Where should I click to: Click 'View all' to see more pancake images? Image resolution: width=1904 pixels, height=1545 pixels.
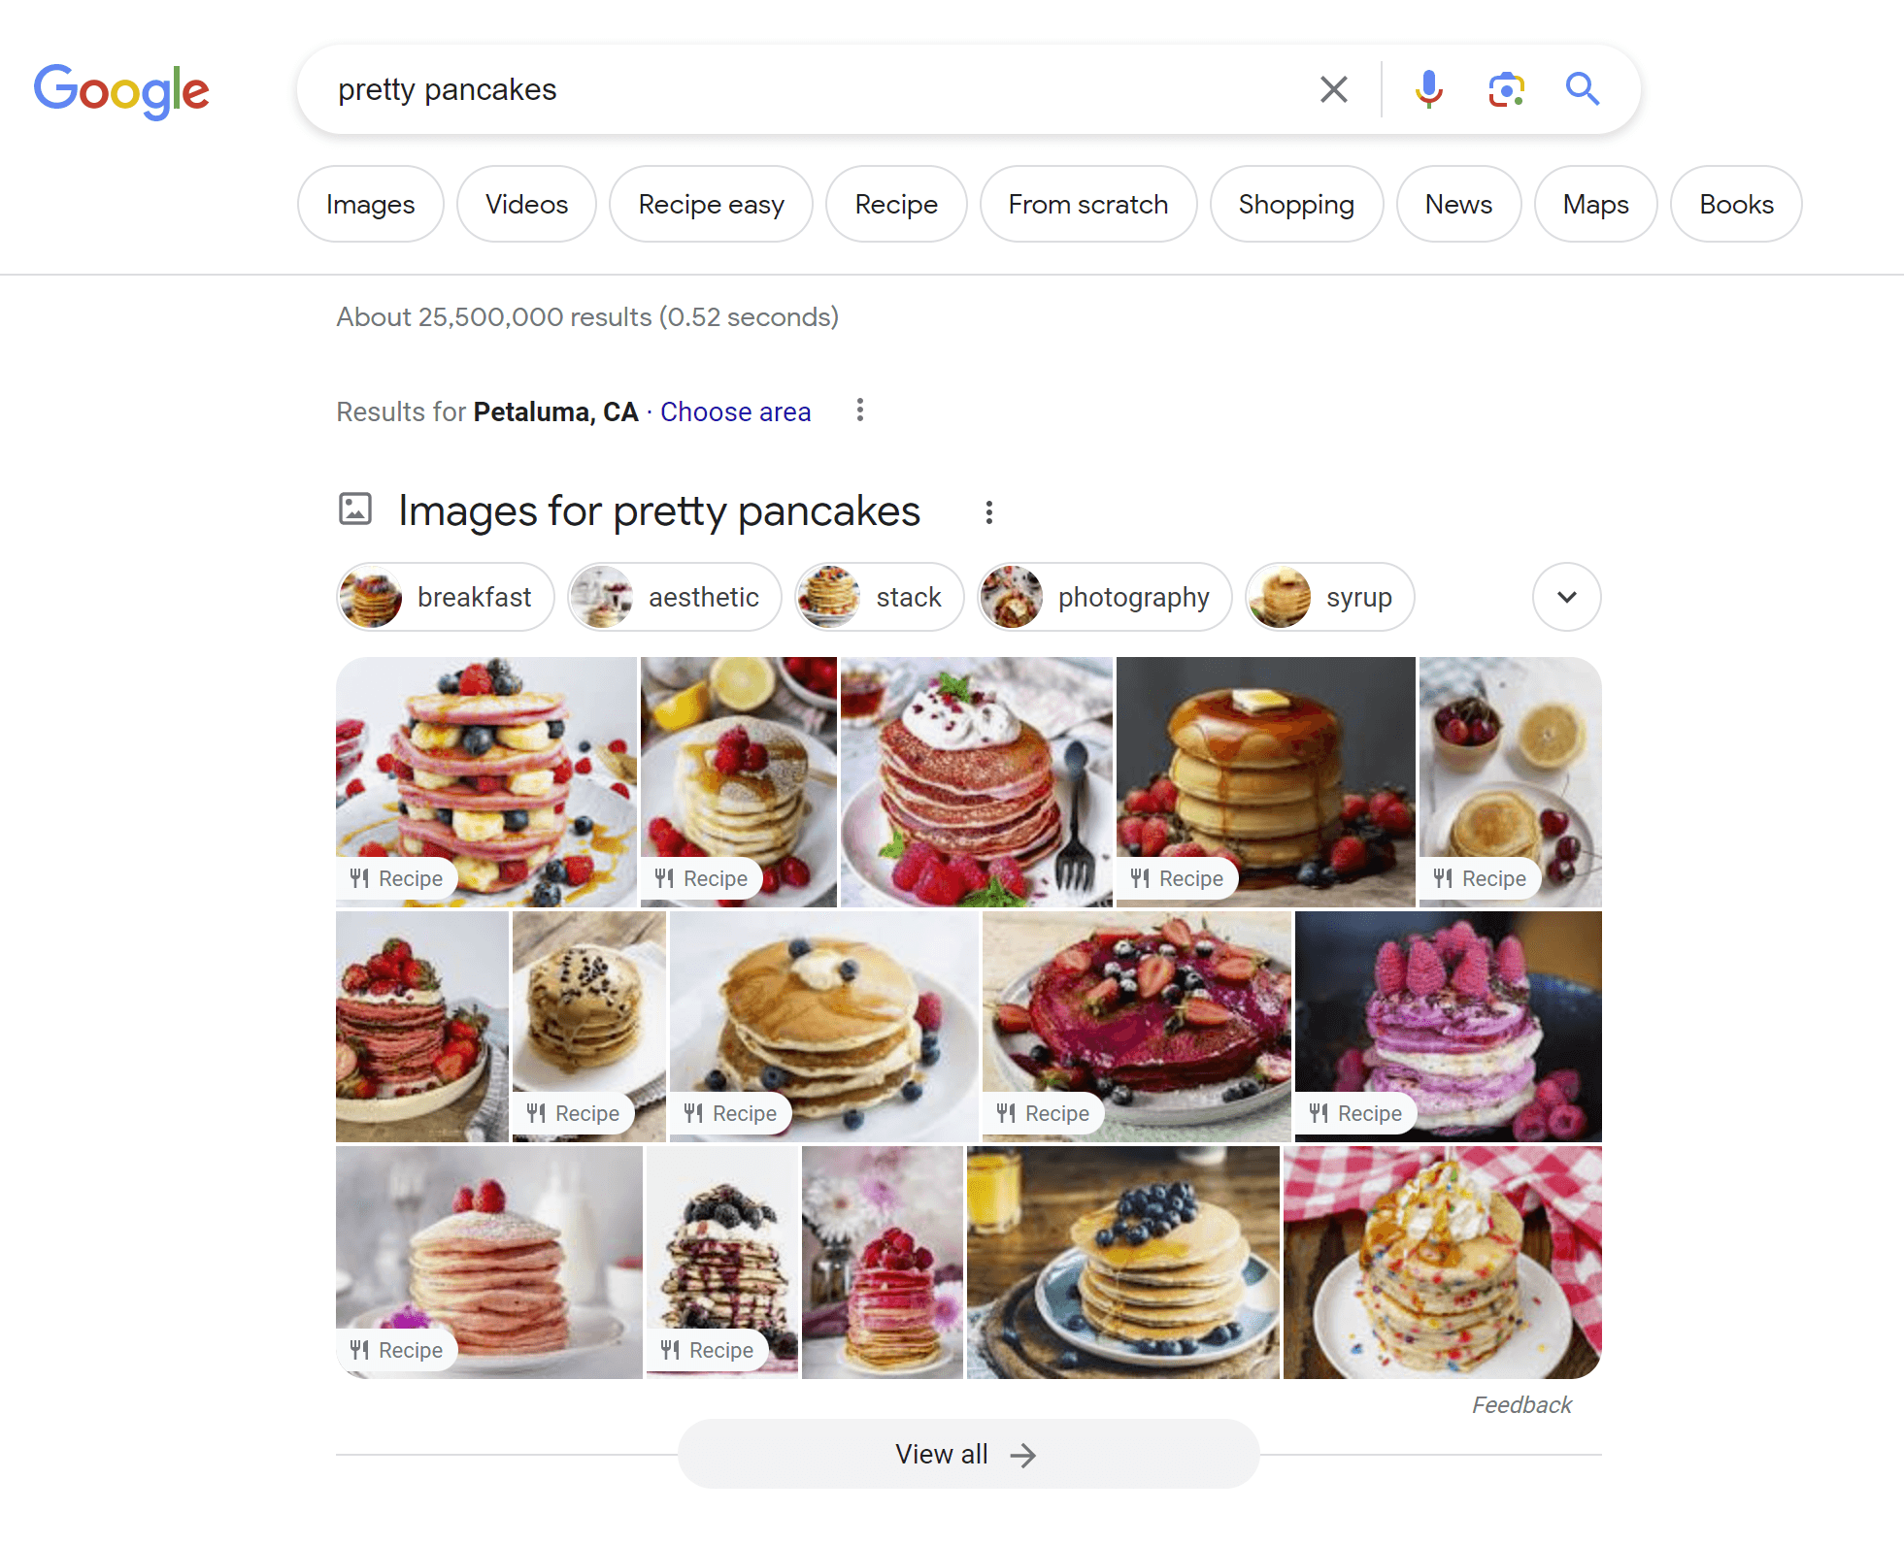tap(967, 1454)
